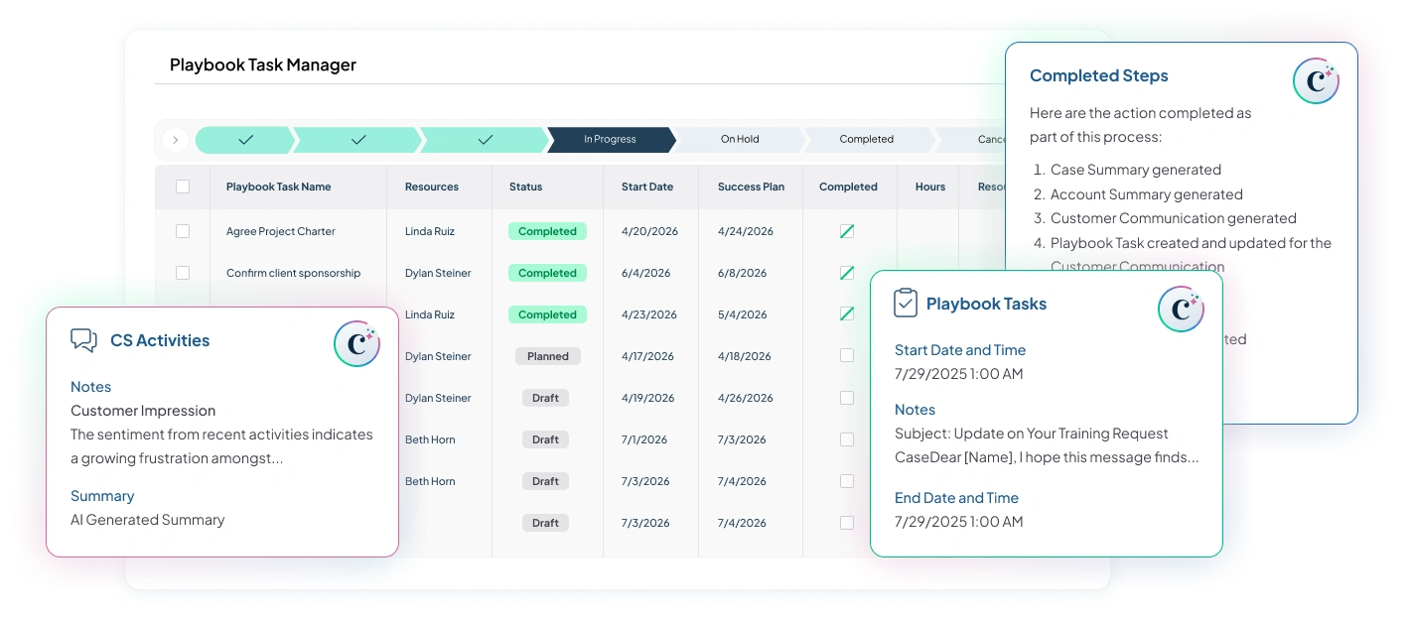Click the AI logo on CS Activities card
This screenshot has height=622, width=1410.
point(356,343)
